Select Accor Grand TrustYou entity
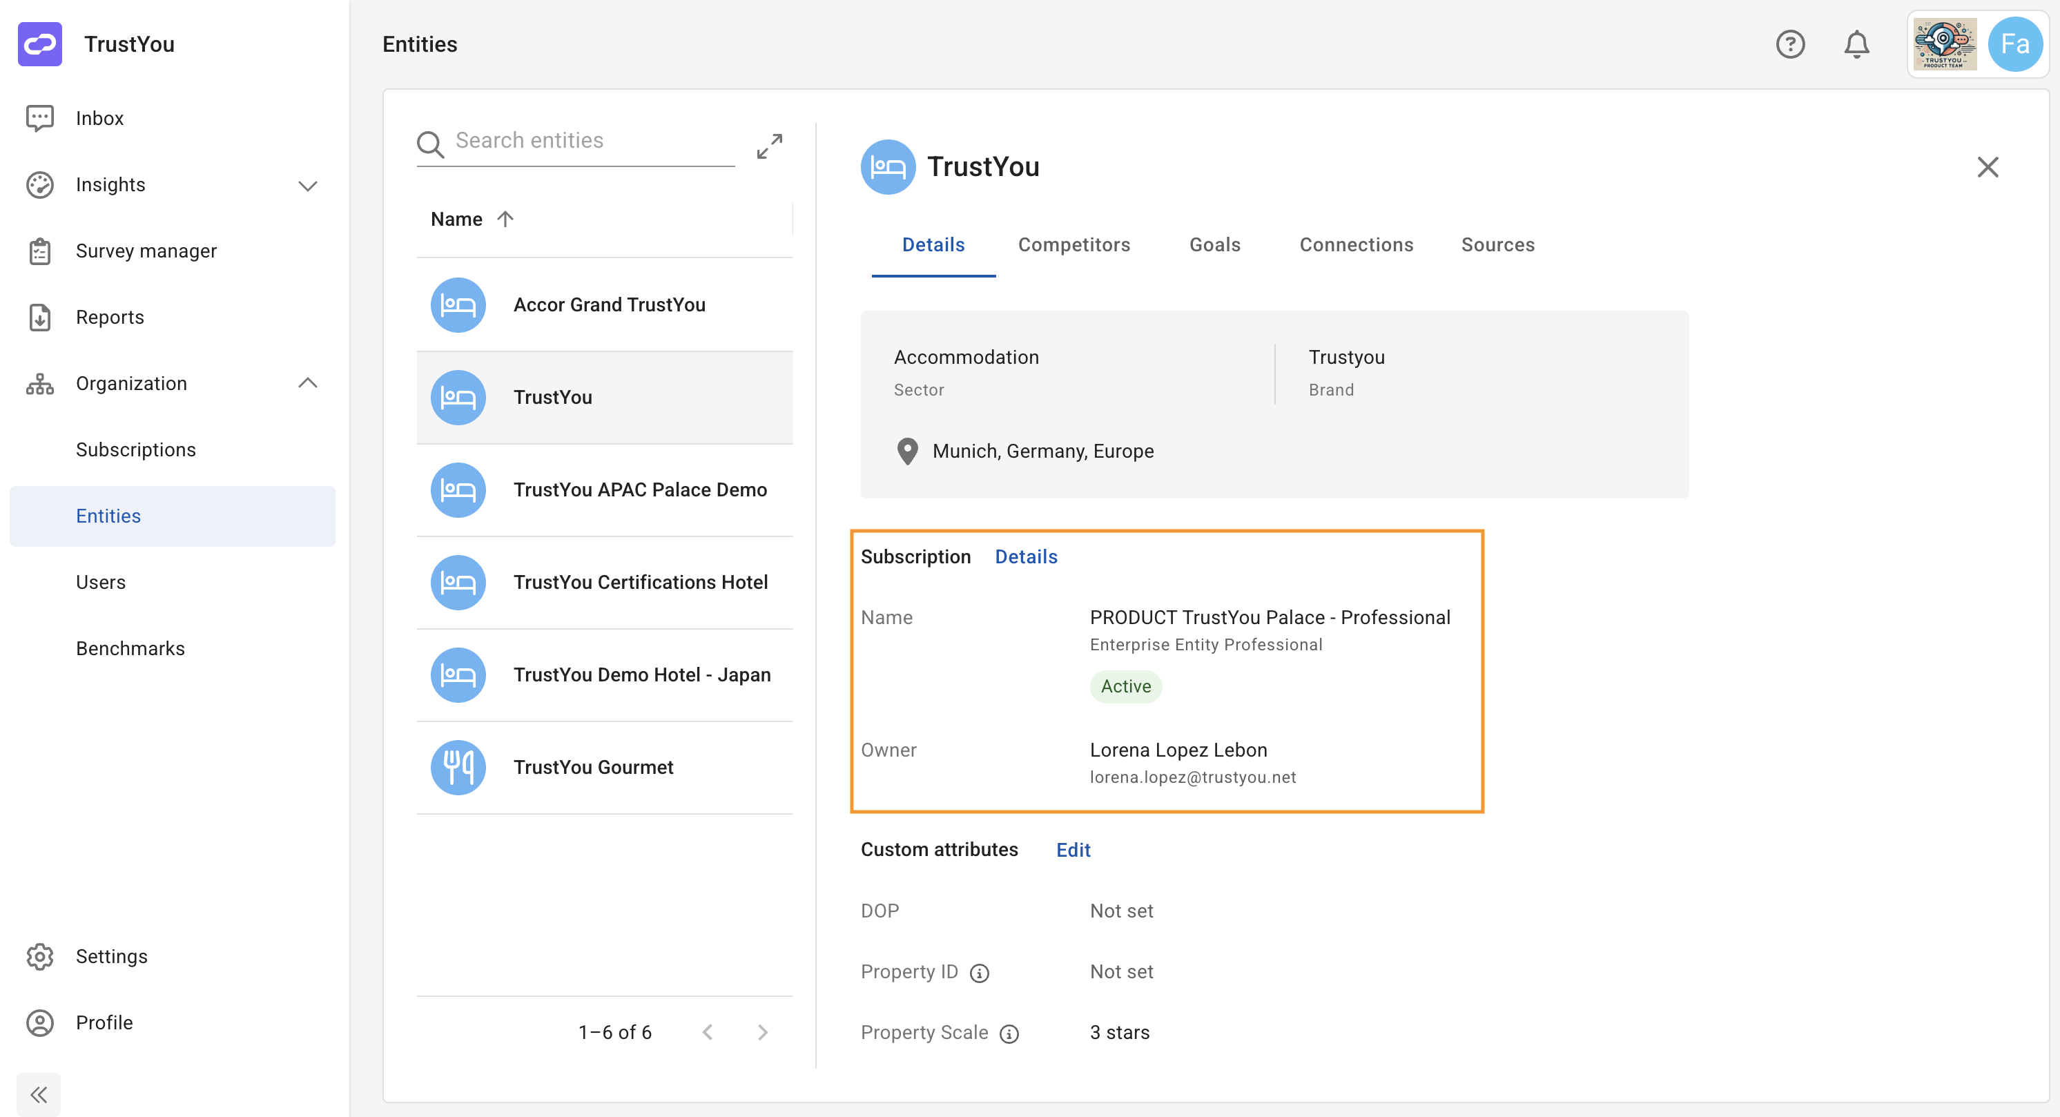The width and height of the screenshot is (2060, 1117). [x=605, y=304]
